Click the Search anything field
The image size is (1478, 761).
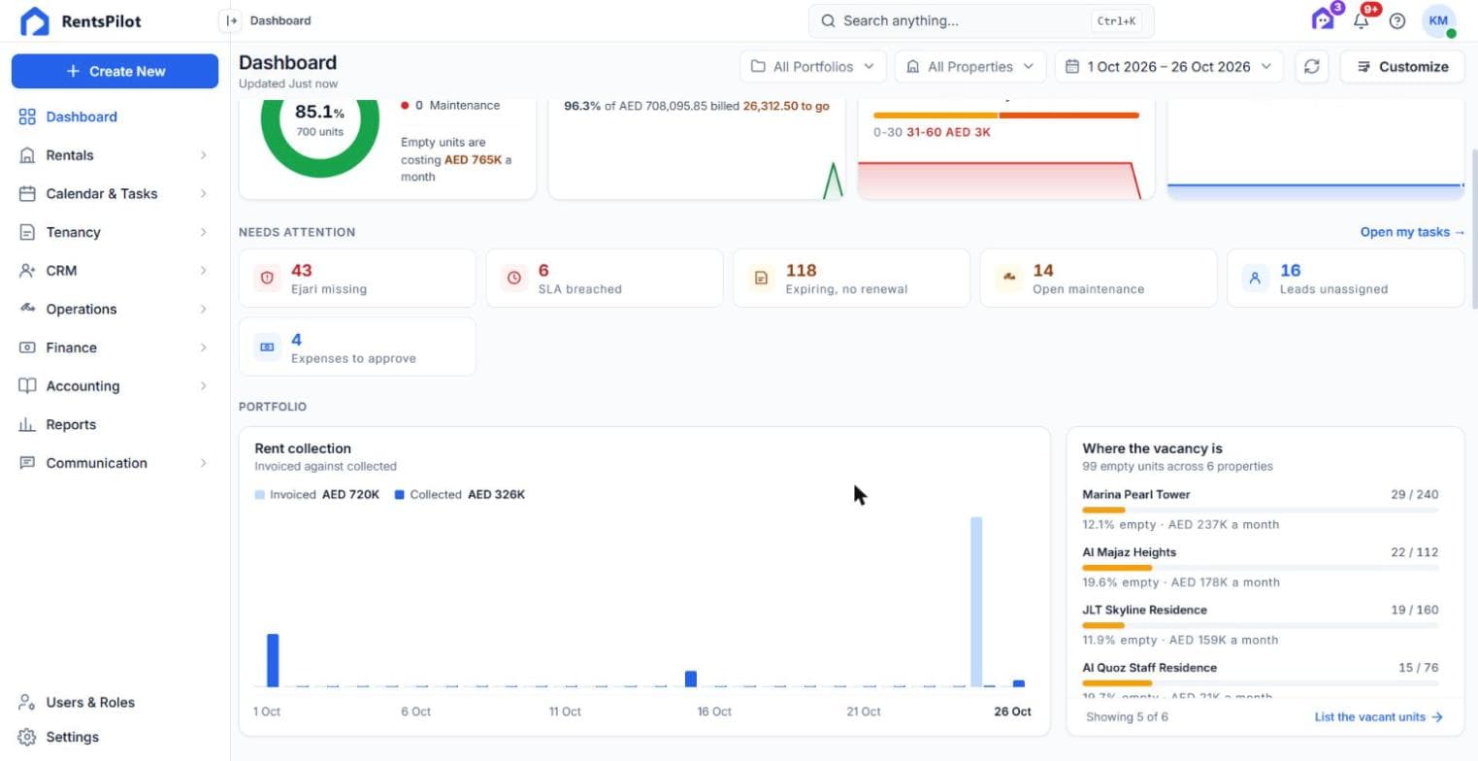point(981,20)
